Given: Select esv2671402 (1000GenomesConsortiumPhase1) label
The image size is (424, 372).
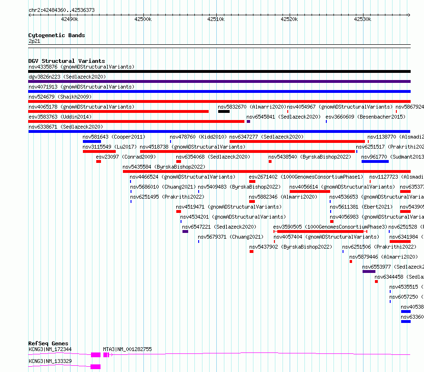Looking at the screenshot, I should (x=306, y=177).
